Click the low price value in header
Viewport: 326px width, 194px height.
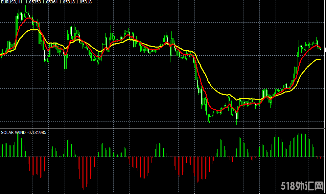[67, 2]
